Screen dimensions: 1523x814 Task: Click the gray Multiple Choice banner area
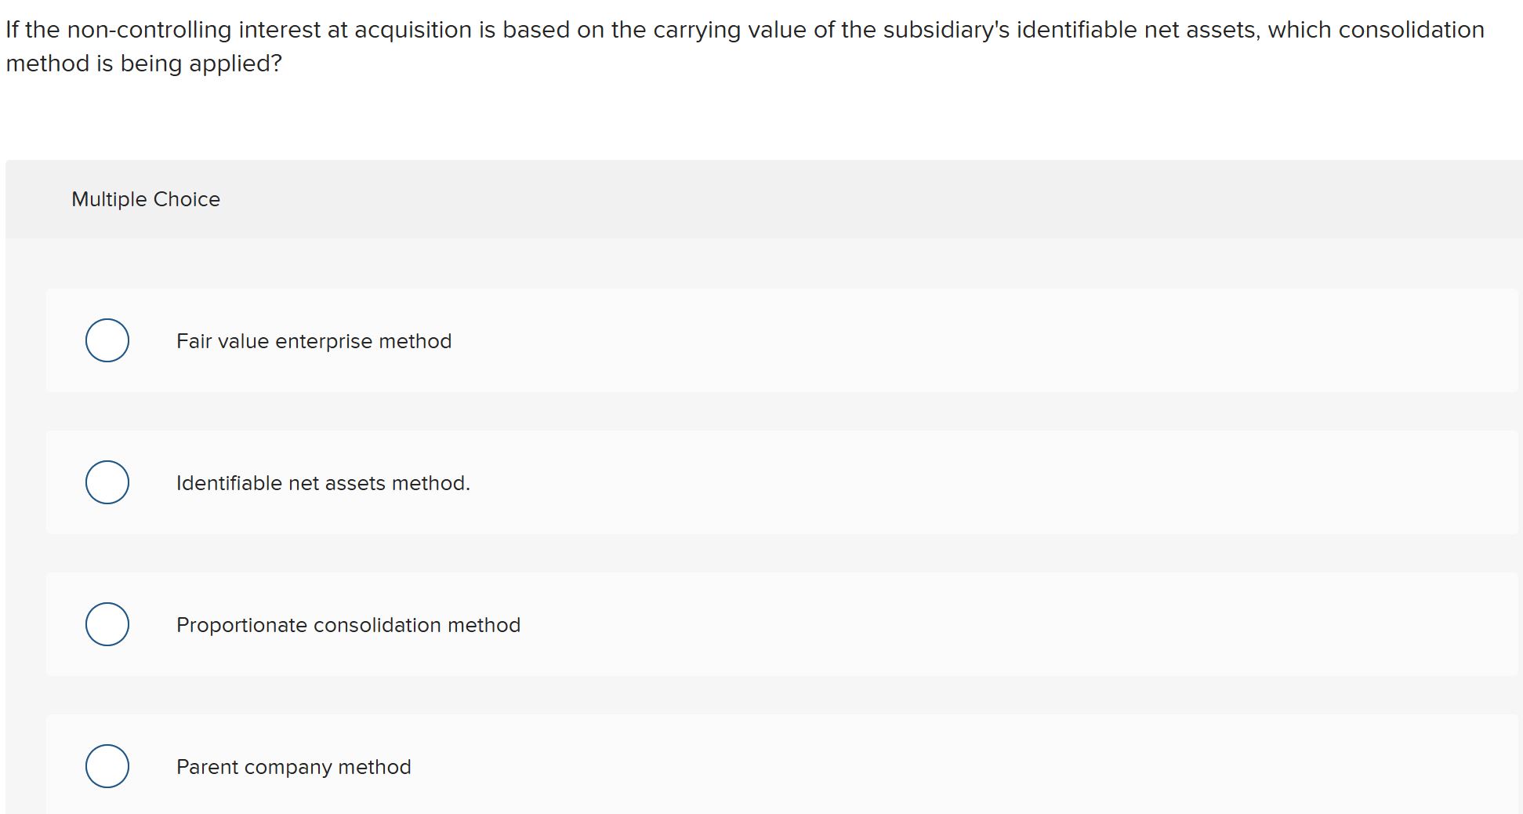coord(705,199)
